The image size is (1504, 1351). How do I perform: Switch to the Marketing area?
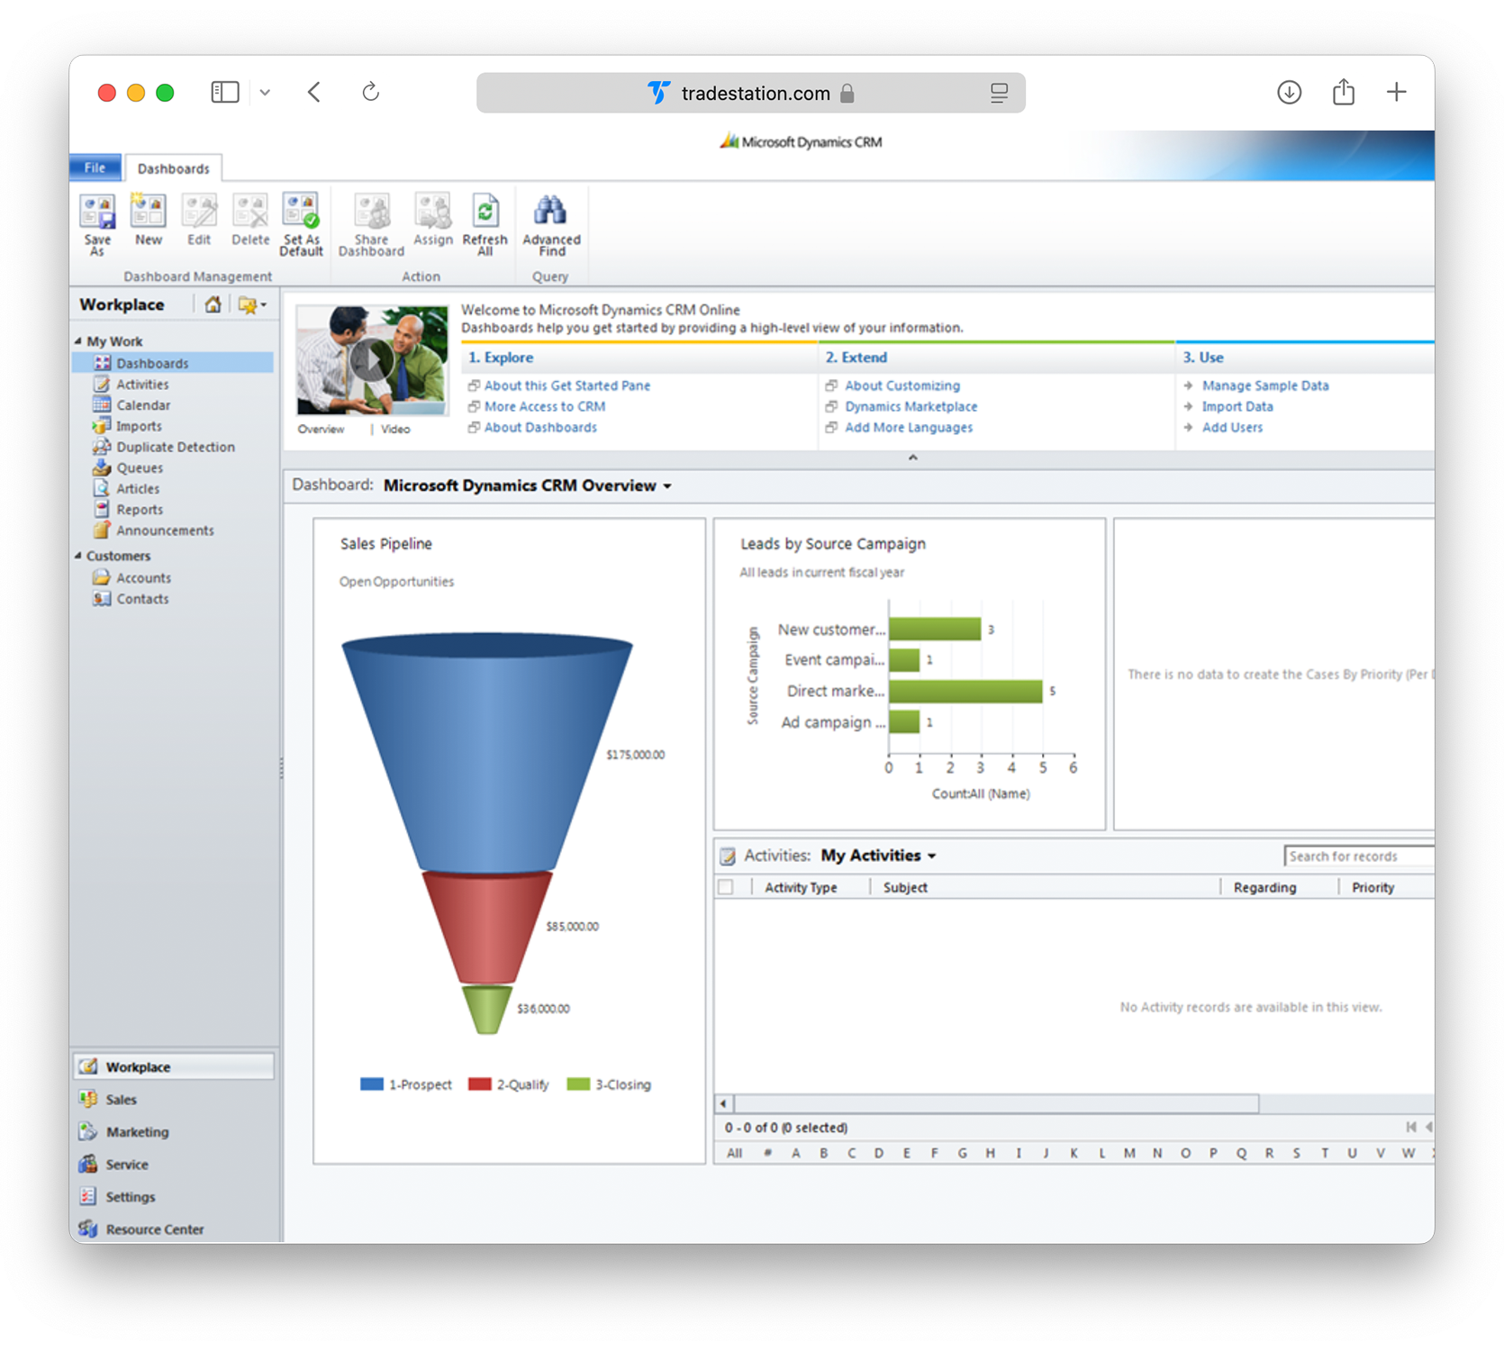point(136,1131)
